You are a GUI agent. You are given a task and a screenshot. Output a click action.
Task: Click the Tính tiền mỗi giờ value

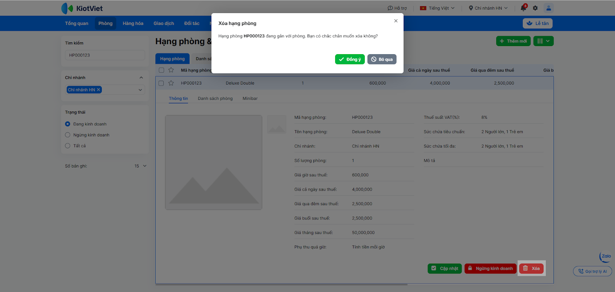pos(368,247)
